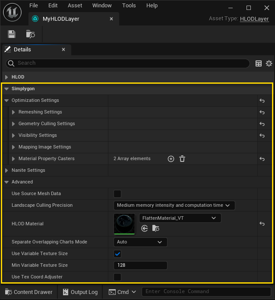Expand the HLOD category
Screen dimensions: 275x300
click(x=6, y=77)
